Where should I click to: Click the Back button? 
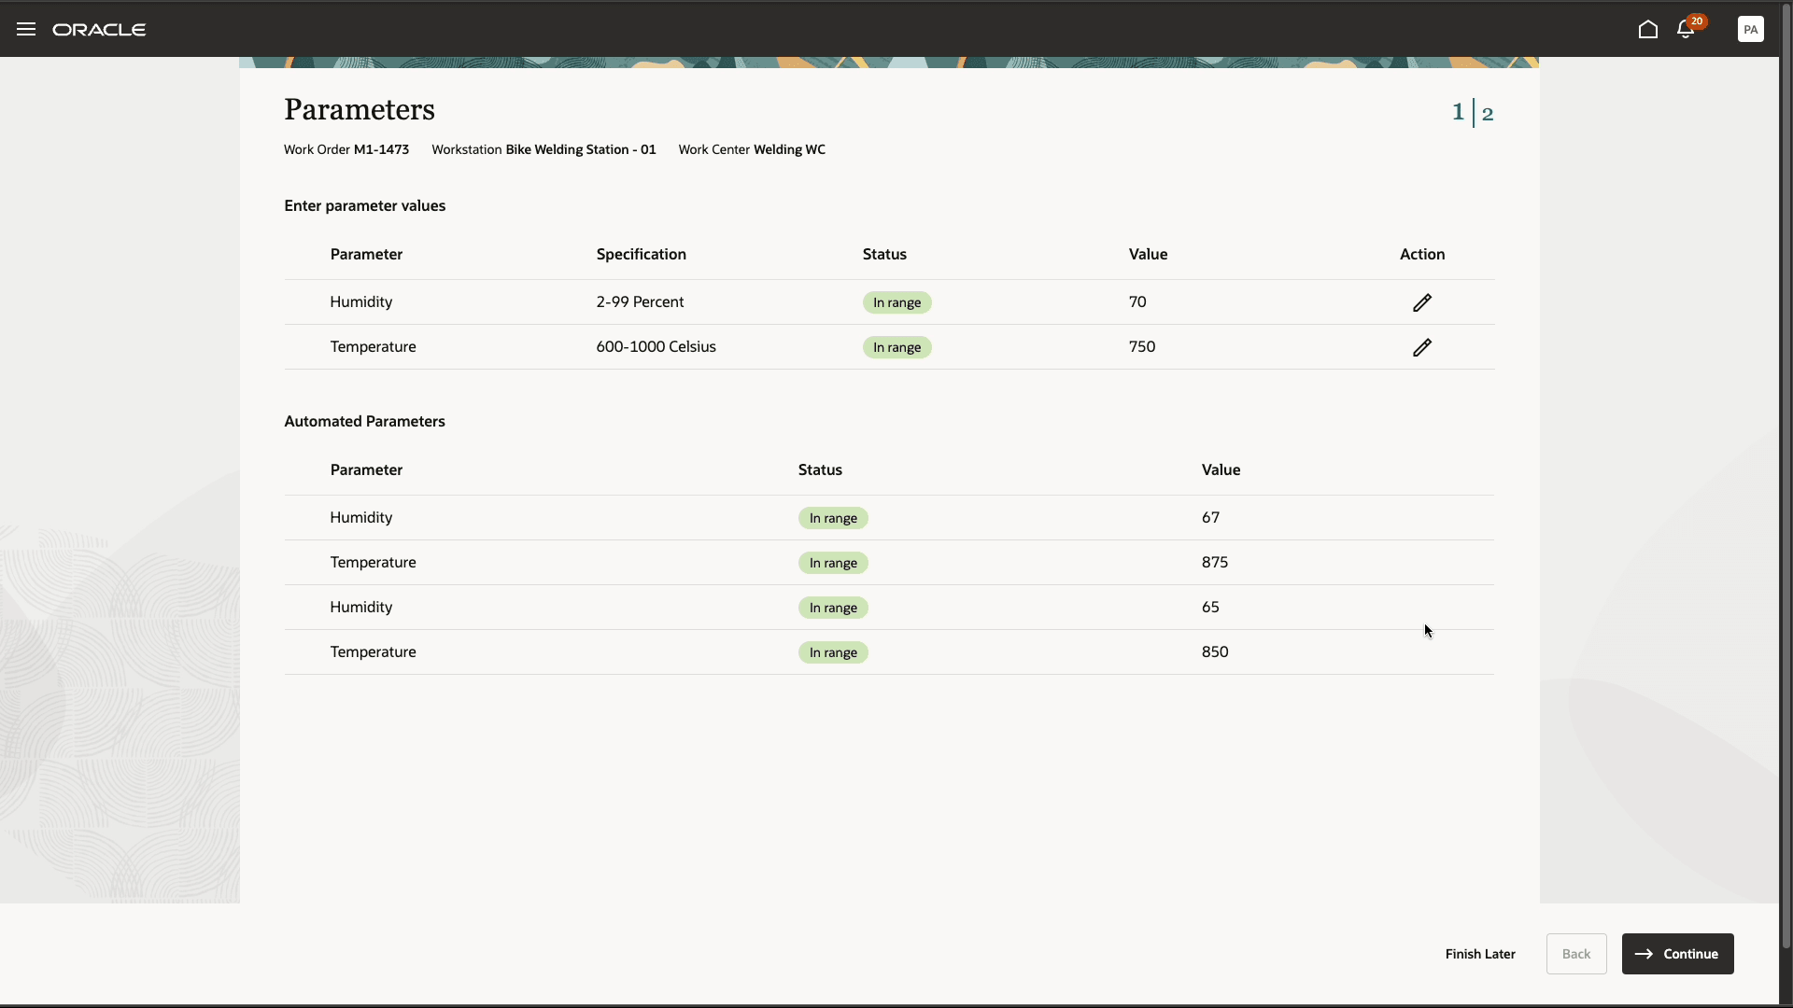1575,954
